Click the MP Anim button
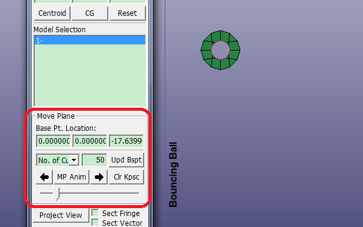Image resolution: width=363 pixels, height=227 pixels. [72, 177]
